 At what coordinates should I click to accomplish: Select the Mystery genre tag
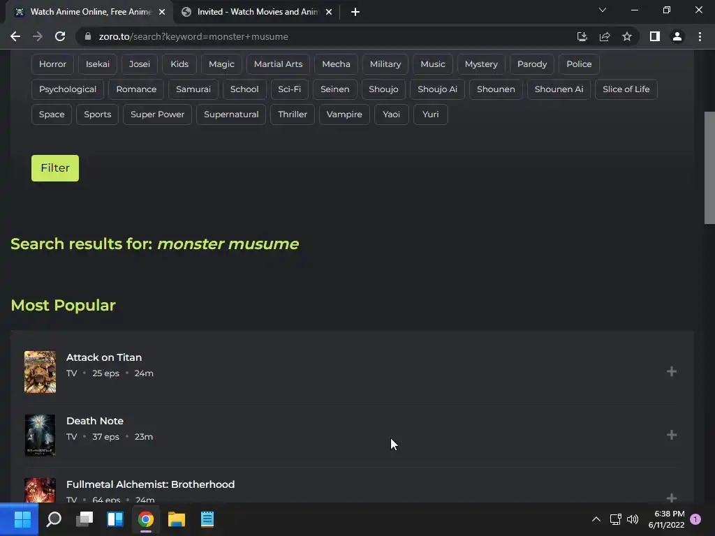tap(481, 64)
